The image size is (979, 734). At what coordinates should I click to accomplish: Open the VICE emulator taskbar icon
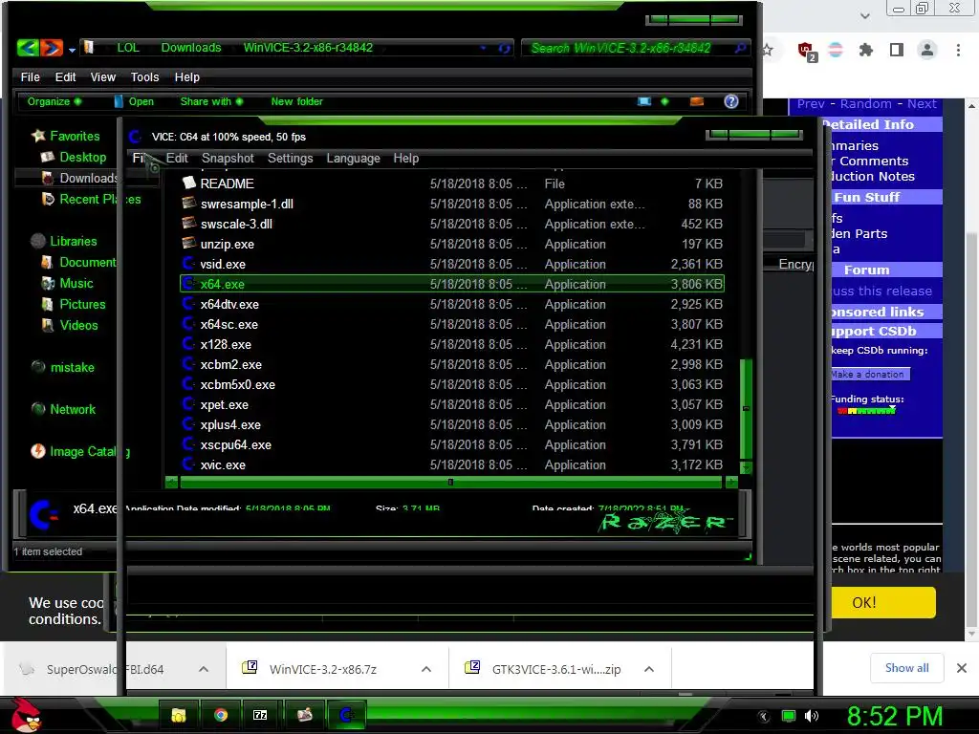click(x=346, y=715)
